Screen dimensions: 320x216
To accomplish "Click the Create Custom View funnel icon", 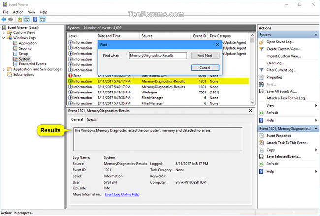I will (x=261, y=49).
